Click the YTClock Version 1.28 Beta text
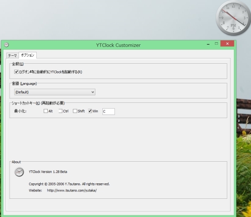This screenshot has height=217, width=251. pyautogui.click(x=48, y=172)
